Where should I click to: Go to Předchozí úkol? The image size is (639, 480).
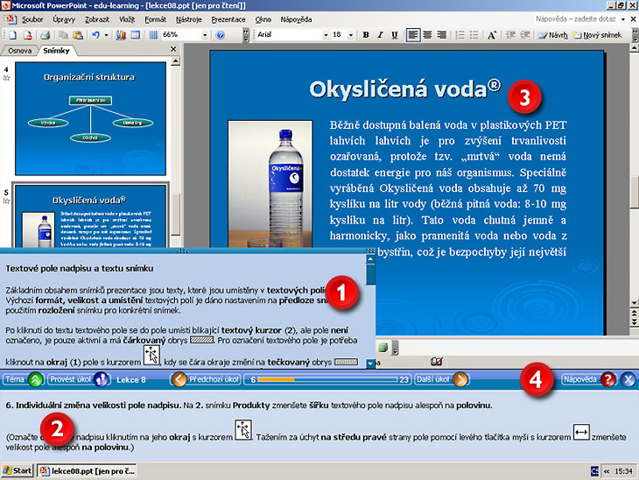point(206,379)
